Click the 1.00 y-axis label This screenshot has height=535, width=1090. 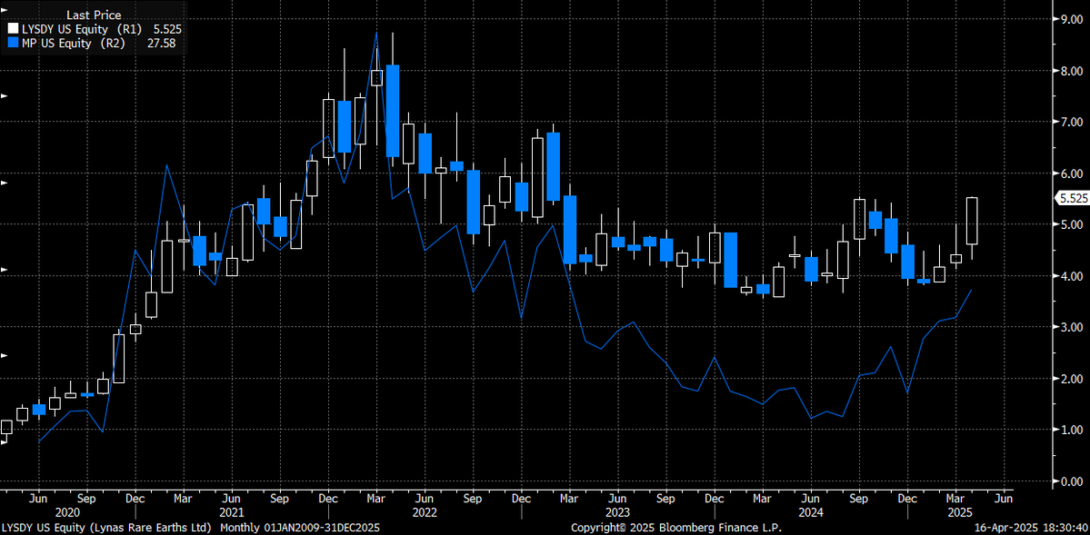1071,430
